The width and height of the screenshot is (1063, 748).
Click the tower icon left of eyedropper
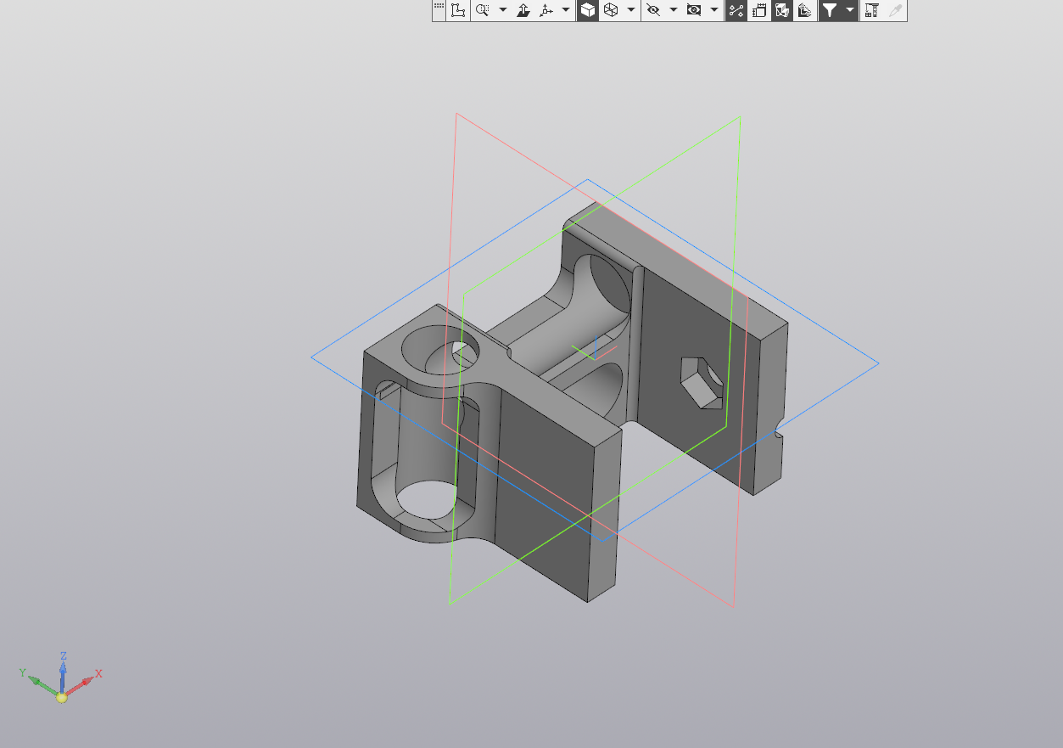(x=871, y=10)
